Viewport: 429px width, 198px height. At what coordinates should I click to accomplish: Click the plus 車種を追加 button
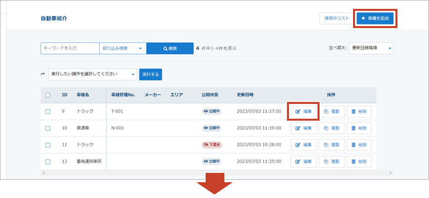375,18
